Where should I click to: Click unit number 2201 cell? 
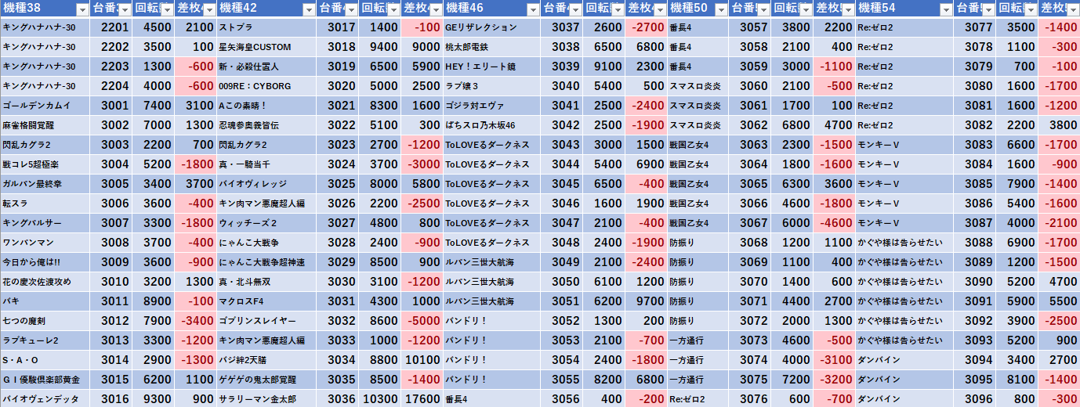coord(111,27)
